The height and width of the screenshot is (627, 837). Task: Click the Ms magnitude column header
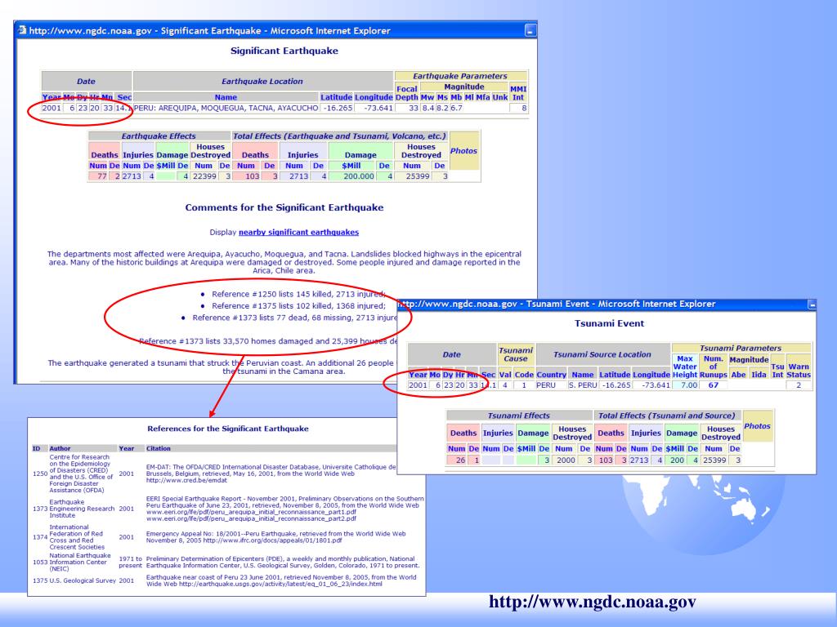pyautogui.click(x=442, y=97)
